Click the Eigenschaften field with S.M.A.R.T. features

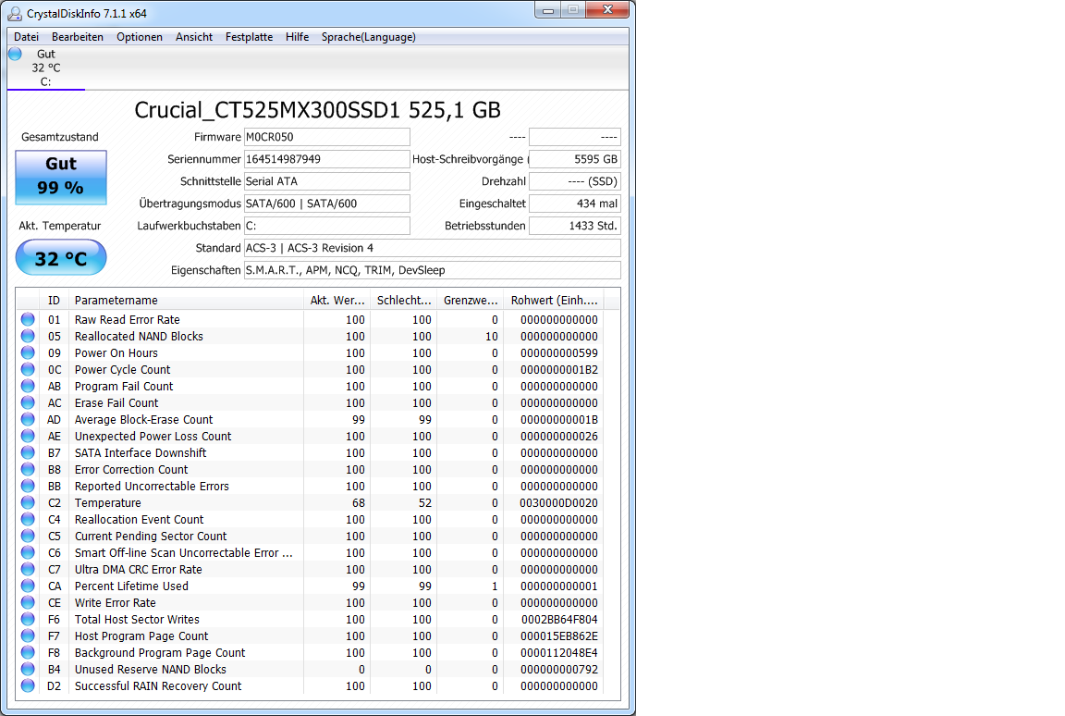point(432,270)
